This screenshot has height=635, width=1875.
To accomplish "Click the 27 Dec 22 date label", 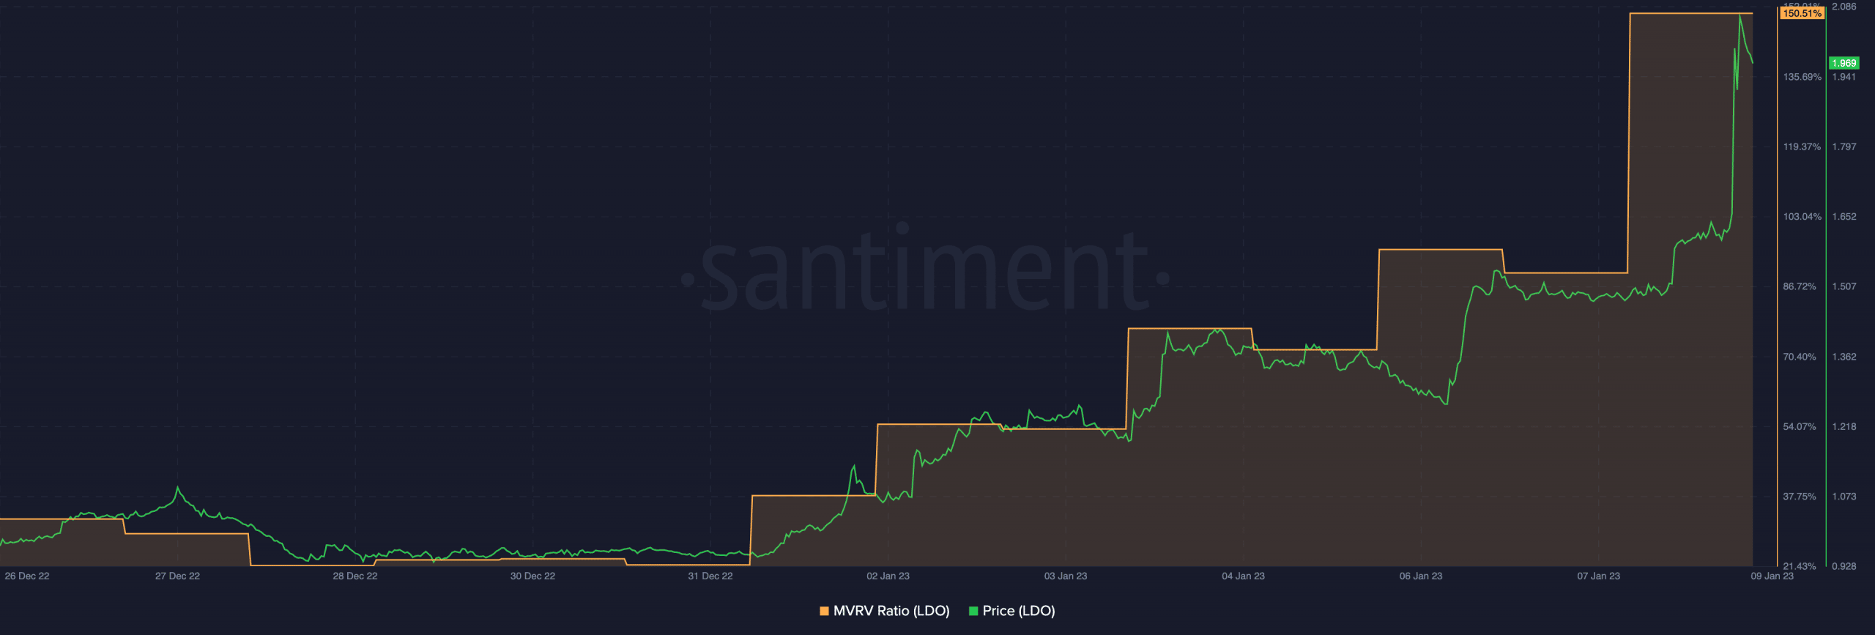I will click(x=177, y=576).
